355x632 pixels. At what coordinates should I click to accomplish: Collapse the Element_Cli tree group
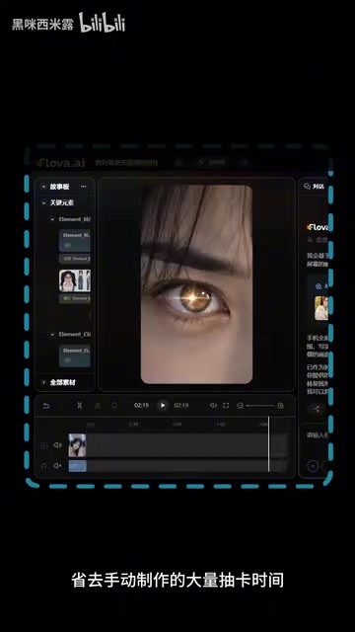52,334
